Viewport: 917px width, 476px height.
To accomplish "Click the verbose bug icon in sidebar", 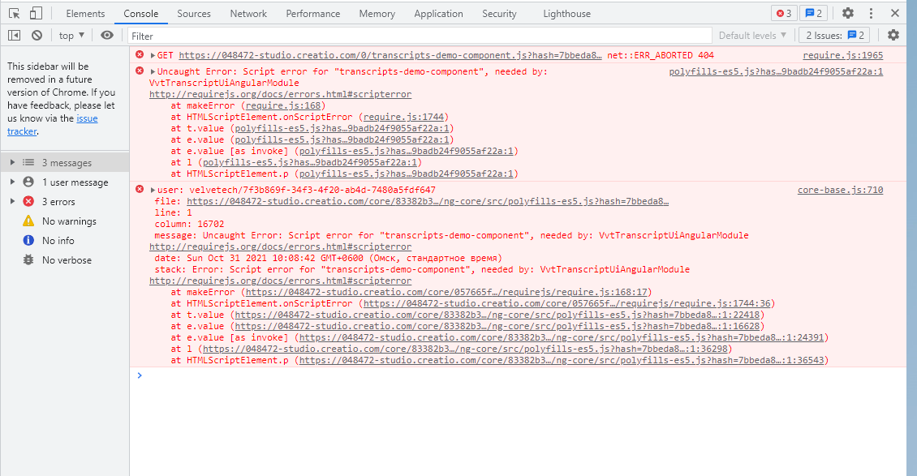I will click(x=28, y=260).
